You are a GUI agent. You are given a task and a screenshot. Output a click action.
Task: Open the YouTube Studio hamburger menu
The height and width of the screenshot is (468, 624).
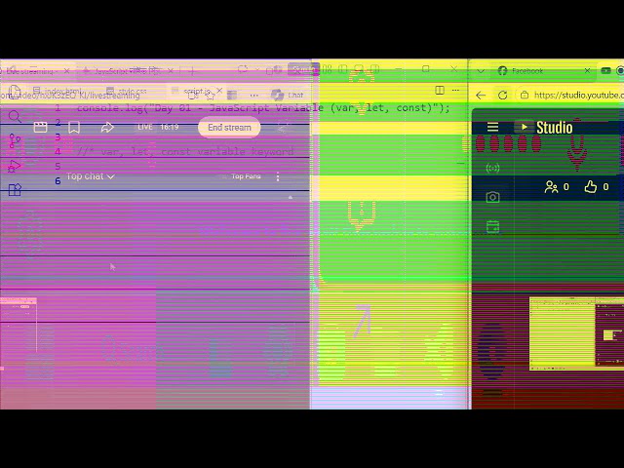(x=492, y=127)
